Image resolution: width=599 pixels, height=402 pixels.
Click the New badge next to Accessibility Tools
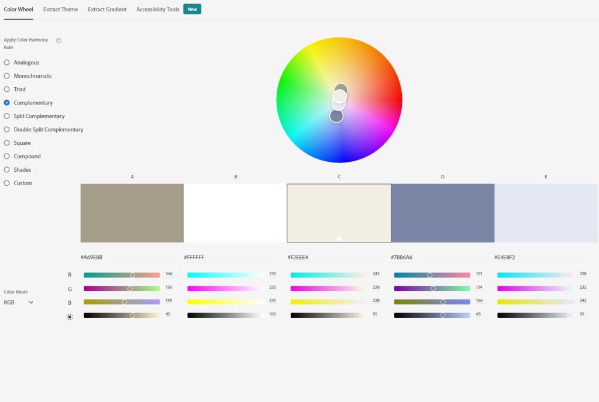tap(192, 9)
